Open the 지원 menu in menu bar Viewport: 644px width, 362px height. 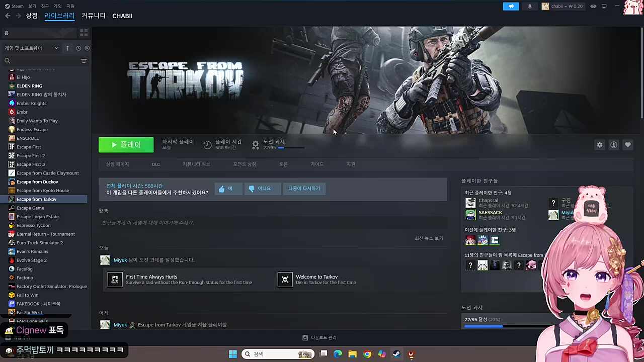click(x=70, y=6)
